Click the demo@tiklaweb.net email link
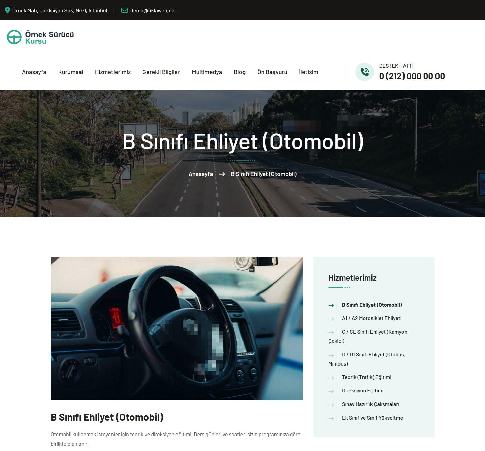 [x=153, y=10]
